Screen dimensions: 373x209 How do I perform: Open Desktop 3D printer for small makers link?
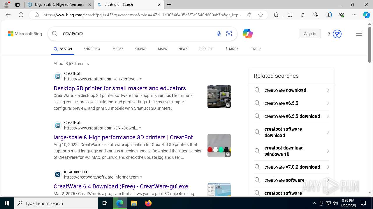pos(120,88)
